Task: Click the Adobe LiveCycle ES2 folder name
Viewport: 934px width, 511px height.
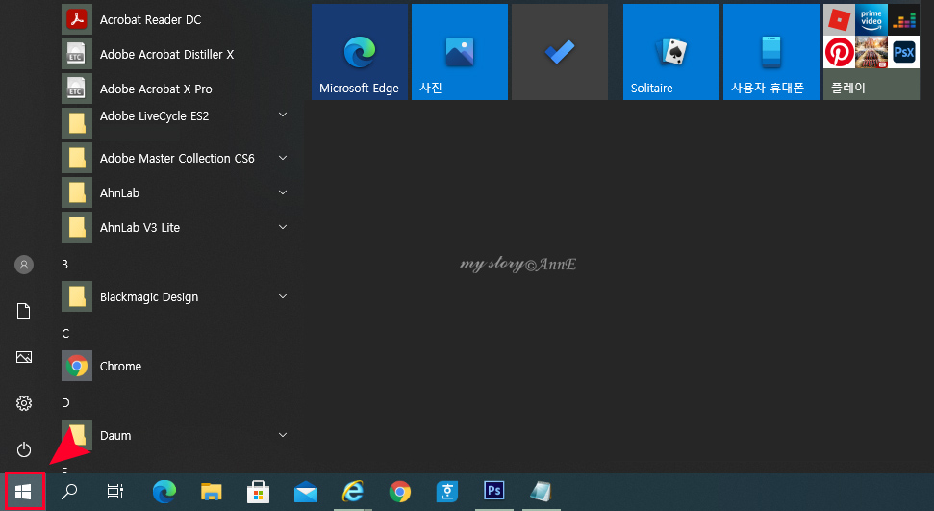Action: [x=154, y=116]
